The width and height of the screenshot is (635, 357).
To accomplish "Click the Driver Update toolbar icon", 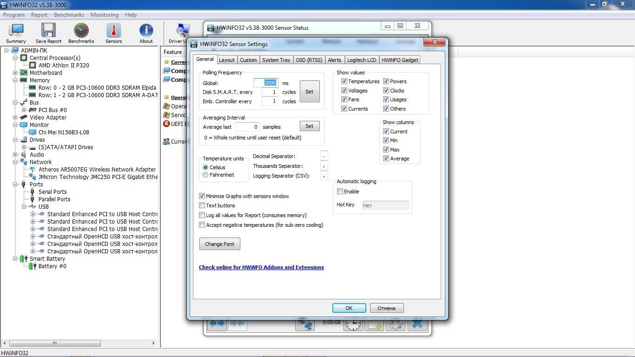I will [x=181, y=31].
